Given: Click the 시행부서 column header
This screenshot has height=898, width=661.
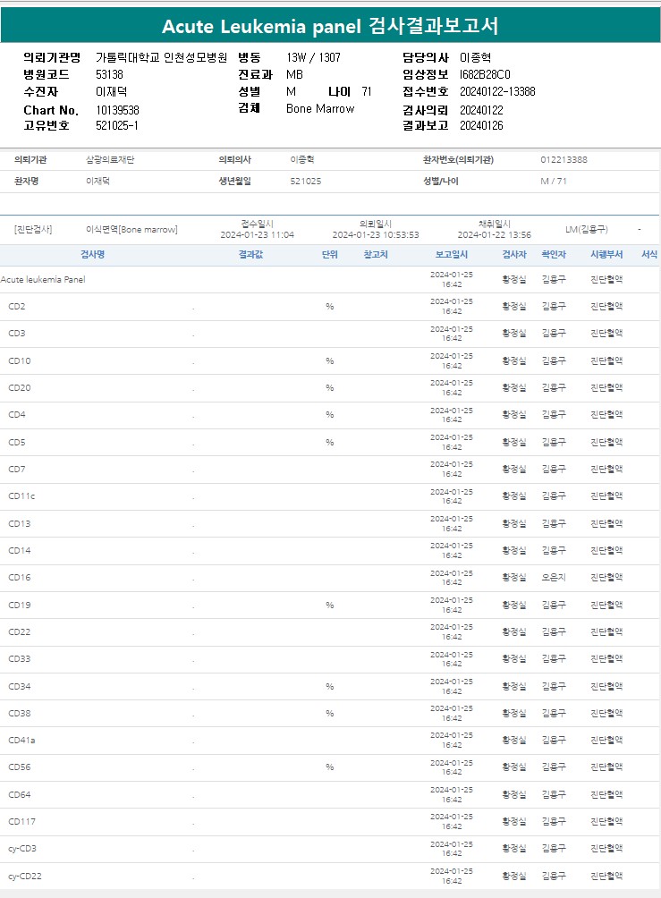Looking at the screenshot, I should [606, 255].
